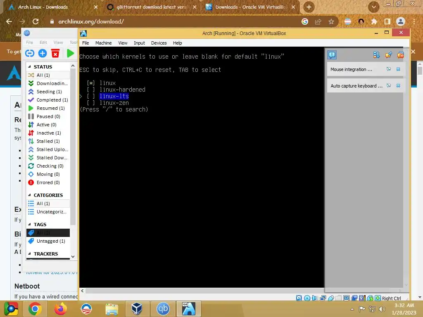Collapse the TAGS section in qBittorrent
The height and width of the screenshot is (317, 423).
tap(29, 224)
